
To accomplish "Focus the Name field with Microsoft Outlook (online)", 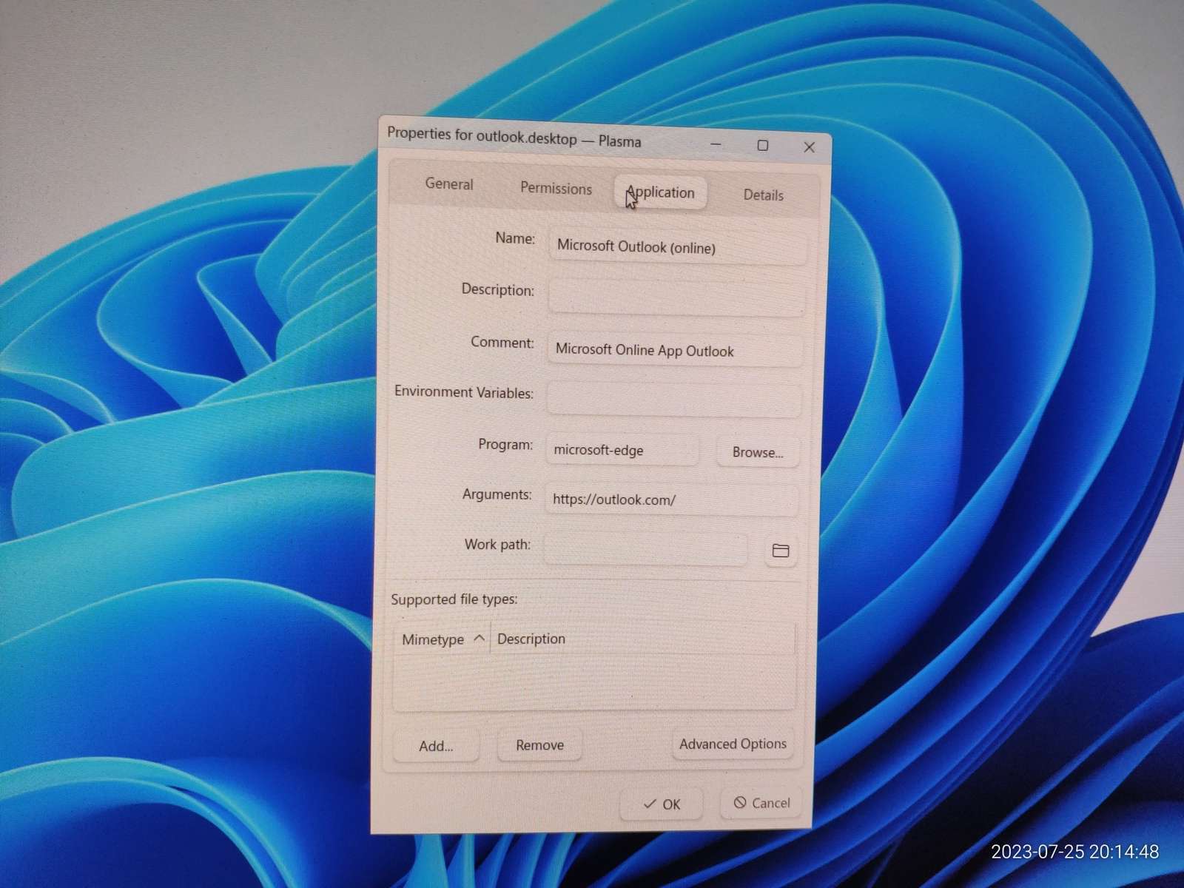I will pyautogui.click(x=677, y=247).
